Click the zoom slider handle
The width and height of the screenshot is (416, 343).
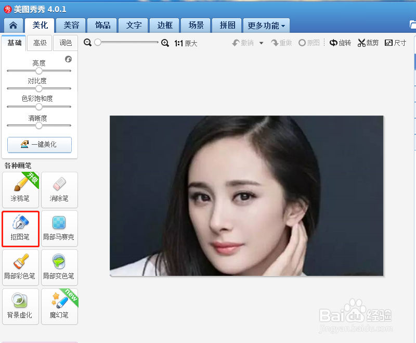pos(98,42)
